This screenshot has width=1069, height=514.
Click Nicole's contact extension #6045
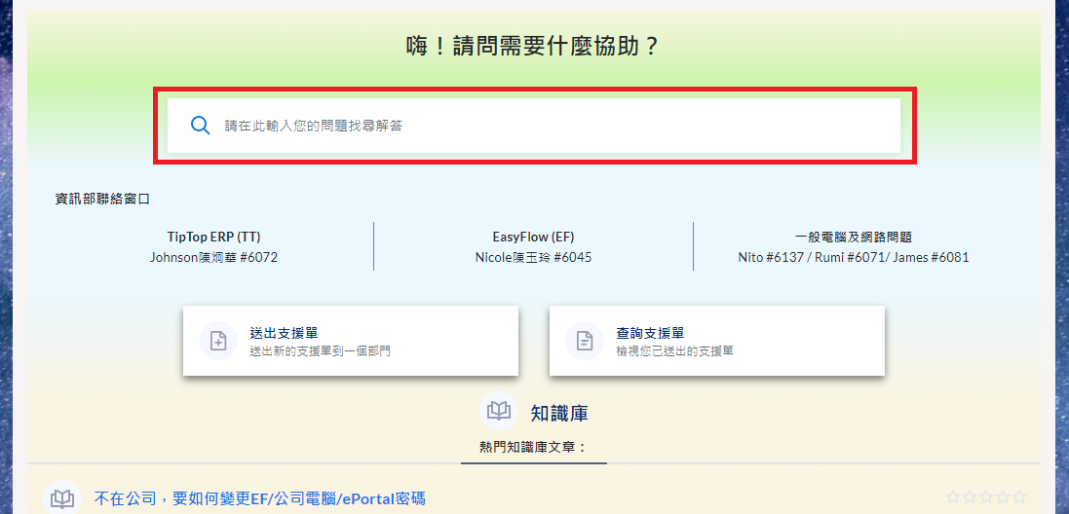tap(572, 258)
